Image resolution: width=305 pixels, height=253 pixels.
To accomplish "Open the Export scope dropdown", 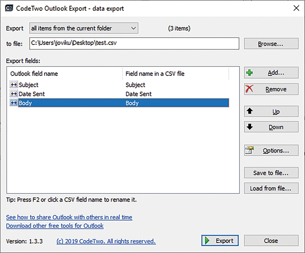I will pos(84,28).
